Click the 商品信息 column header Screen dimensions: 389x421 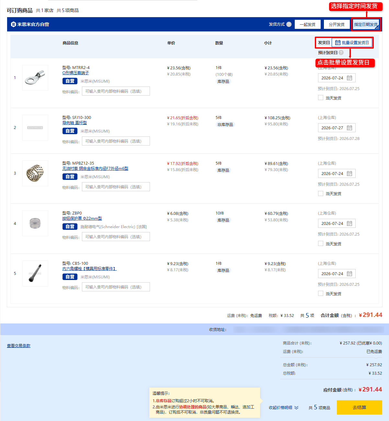[x=70, y=43]
